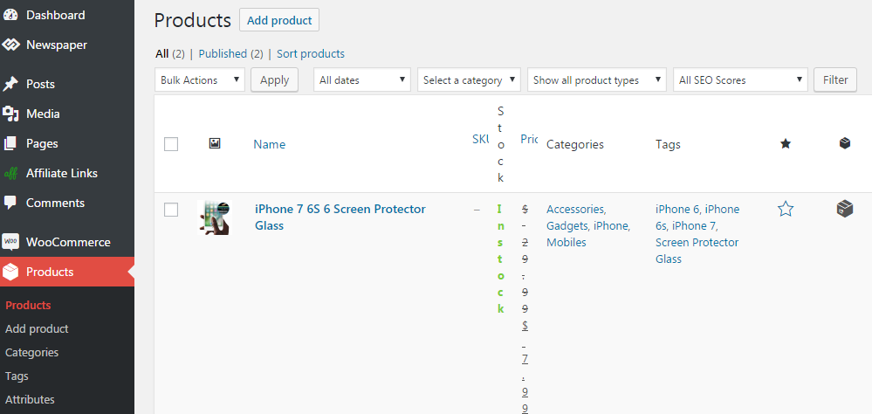Image resolution: width=872 pixels, height=414 pixels.
Task: Show Published products link
Action: (223, 54)
